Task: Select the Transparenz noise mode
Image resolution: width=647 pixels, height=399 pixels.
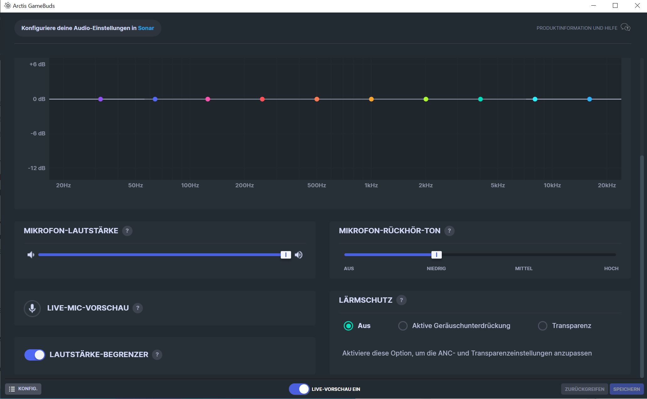Action: click(x=542, y=326)
